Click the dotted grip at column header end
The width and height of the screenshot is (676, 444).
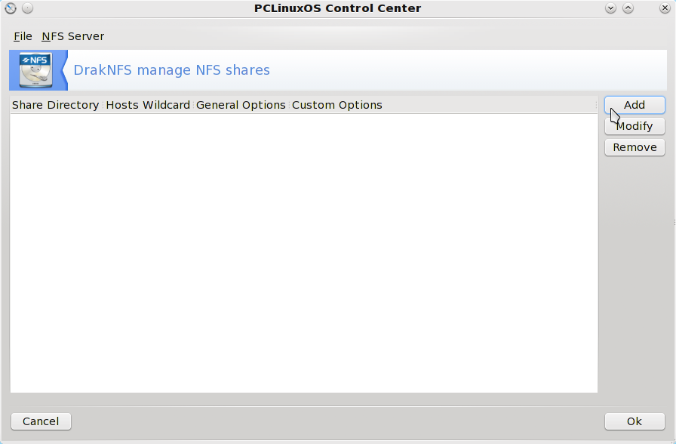(x=596, y=105)
